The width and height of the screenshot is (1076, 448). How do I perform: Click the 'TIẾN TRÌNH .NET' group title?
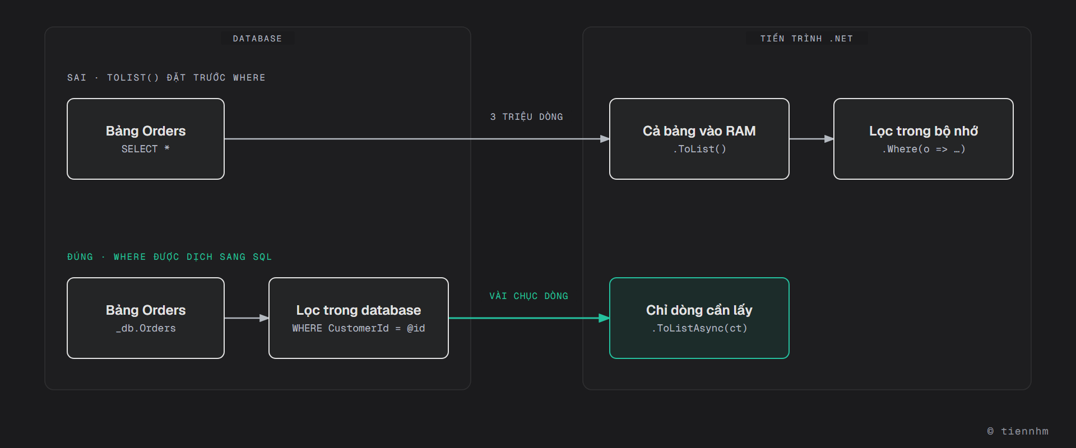[806, 39]
